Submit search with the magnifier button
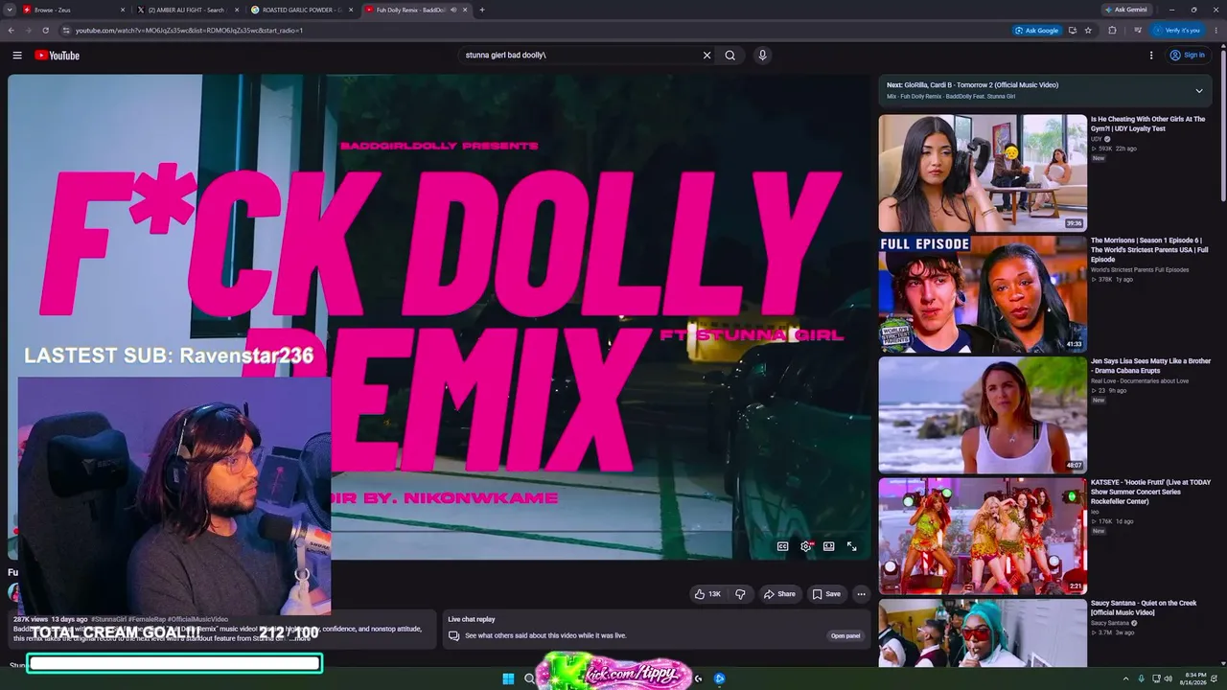 730,56
